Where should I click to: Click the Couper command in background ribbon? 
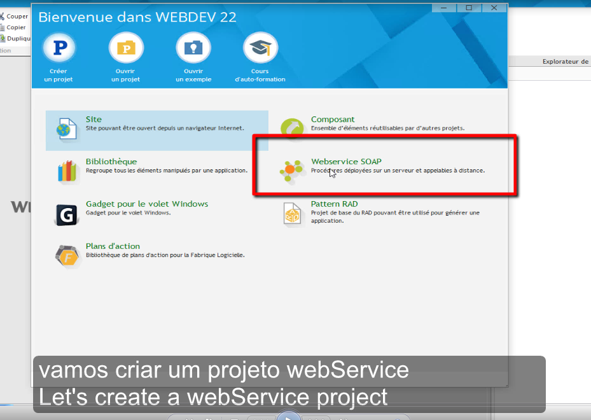14,16
